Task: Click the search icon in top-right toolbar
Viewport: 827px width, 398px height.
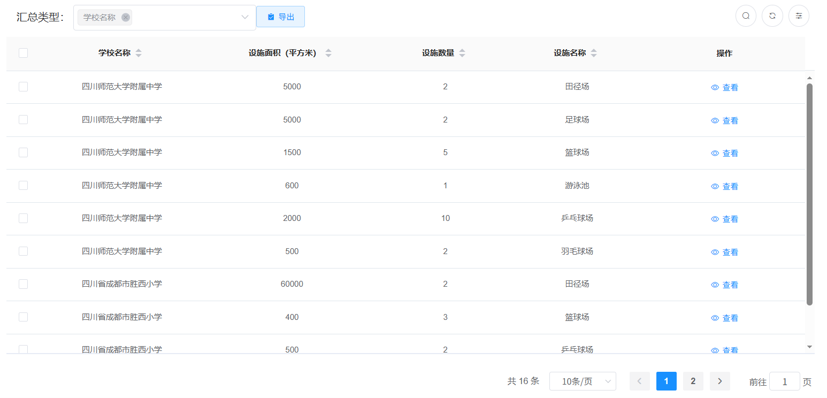Action: [x=746, y=16]
